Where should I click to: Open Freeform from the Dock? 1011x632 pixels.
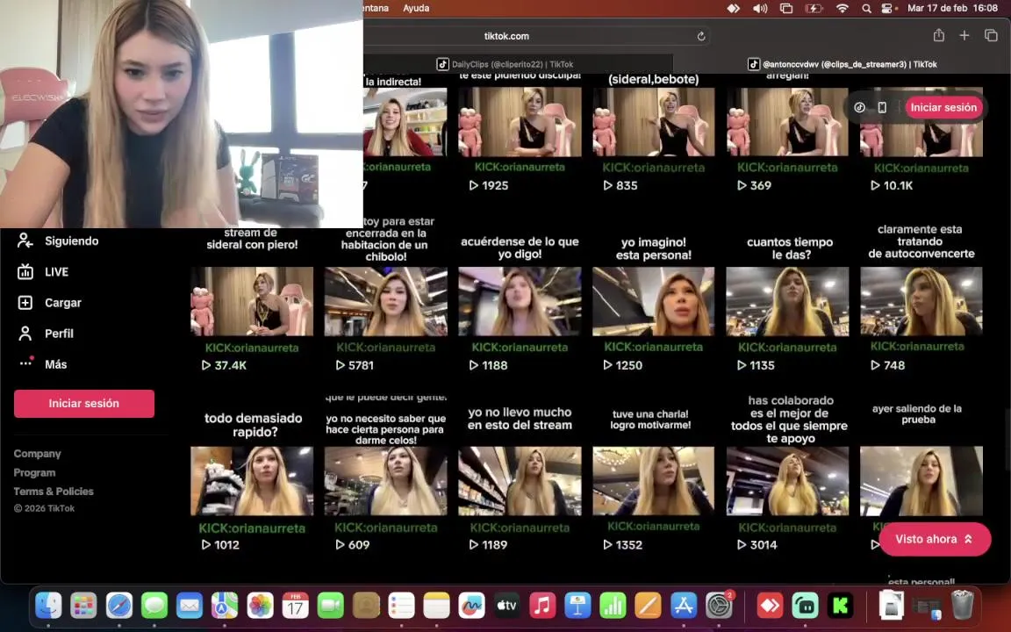click(471, 606)
